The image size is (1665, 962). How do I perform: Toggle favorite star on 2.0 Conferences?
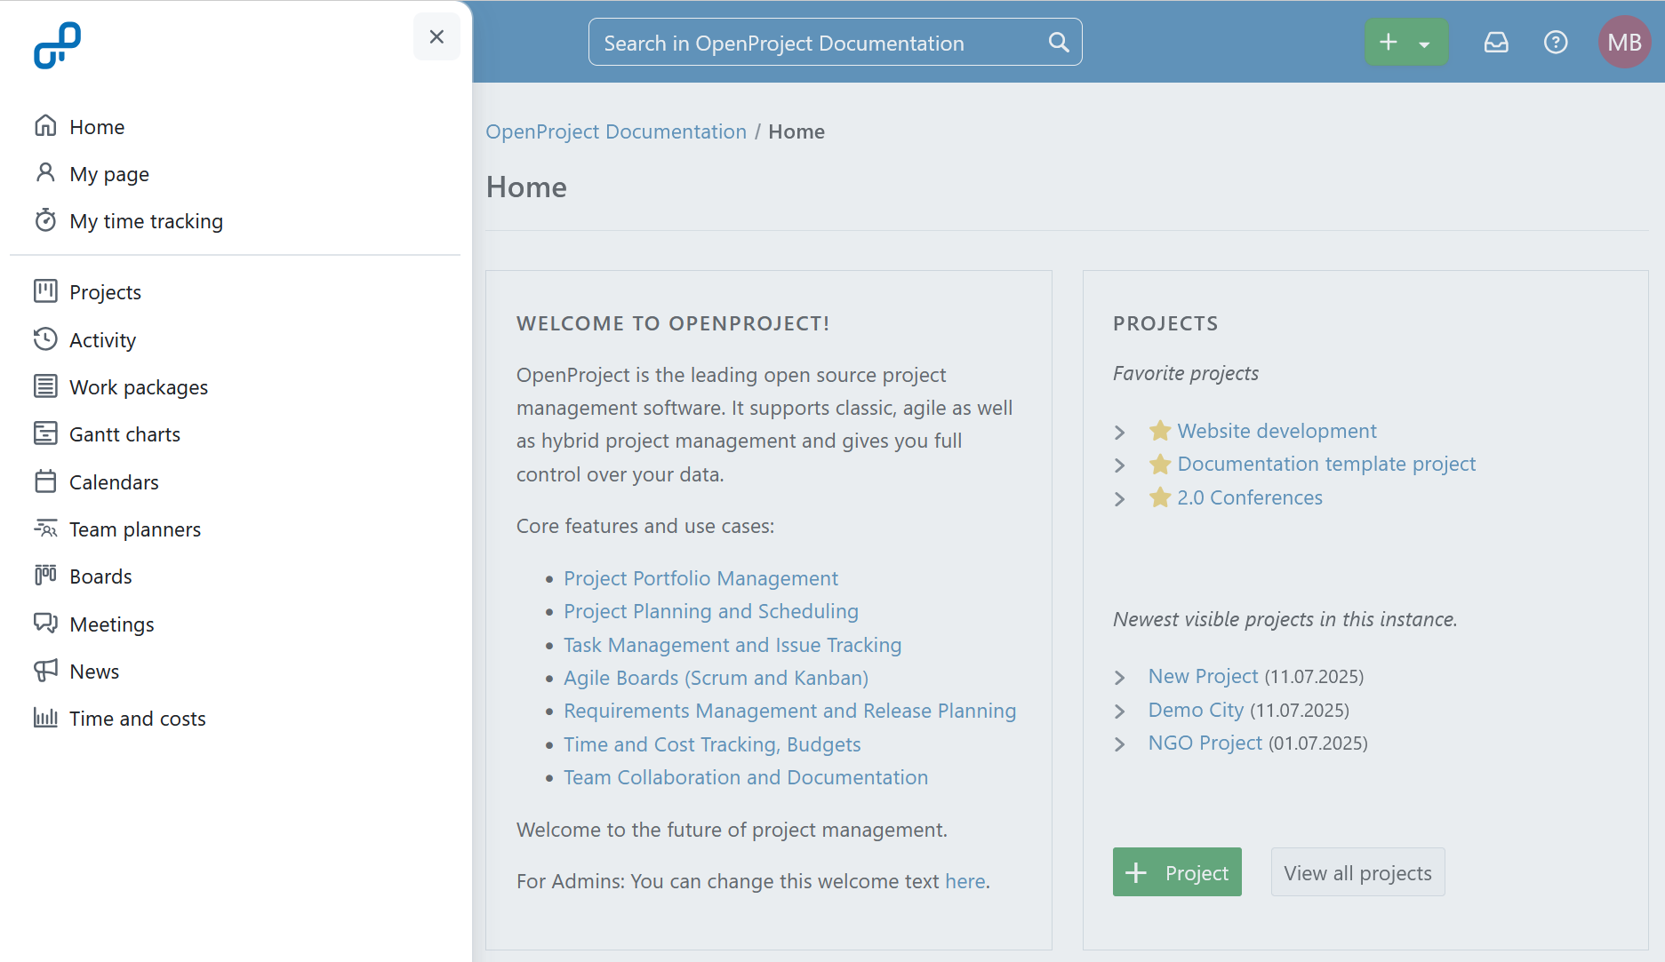pos(1159,497)
